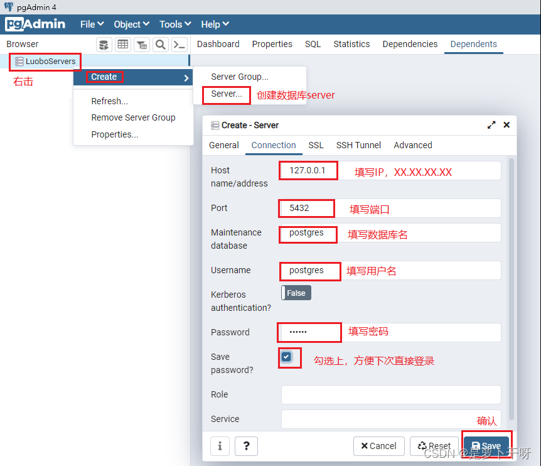Select Refresh in the context menu
541x466 pixels.
click(109, 100)
